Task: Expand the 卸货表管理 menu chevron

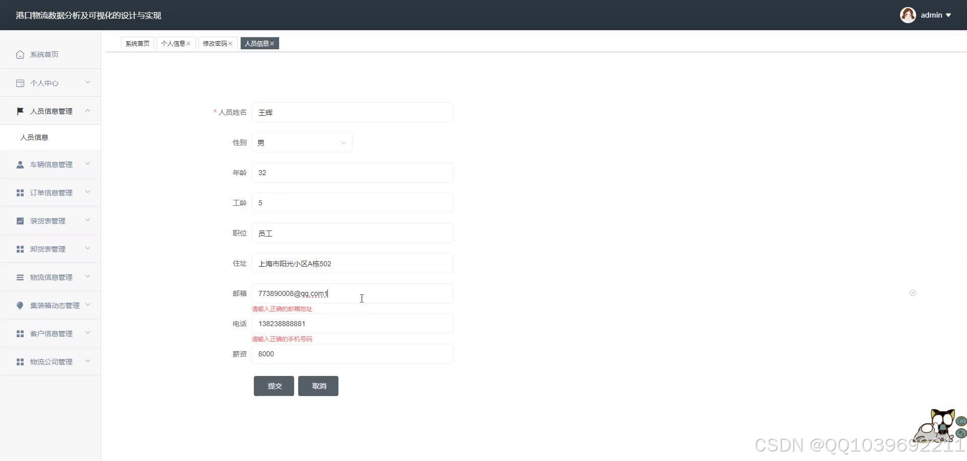Action: pos(88,249)
